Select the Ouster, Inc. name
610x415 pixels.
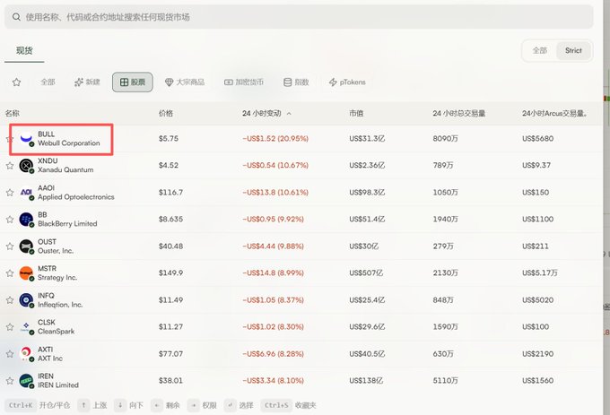(x=56, y=251)
